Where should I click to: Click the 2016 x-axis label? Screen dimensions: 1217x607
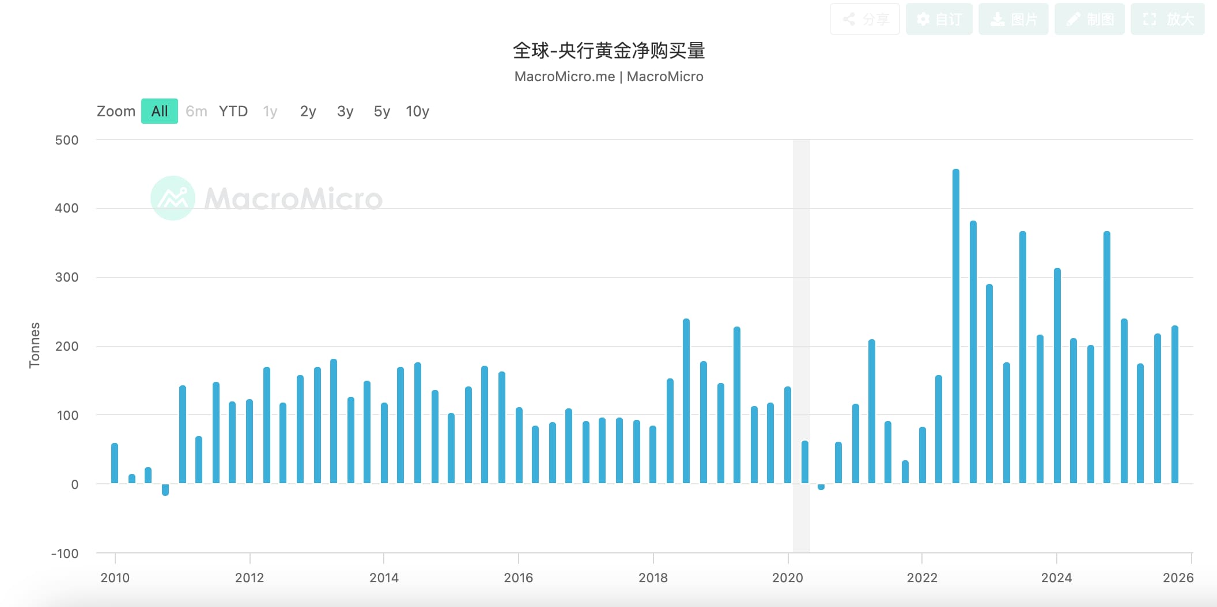pos(519,578)
